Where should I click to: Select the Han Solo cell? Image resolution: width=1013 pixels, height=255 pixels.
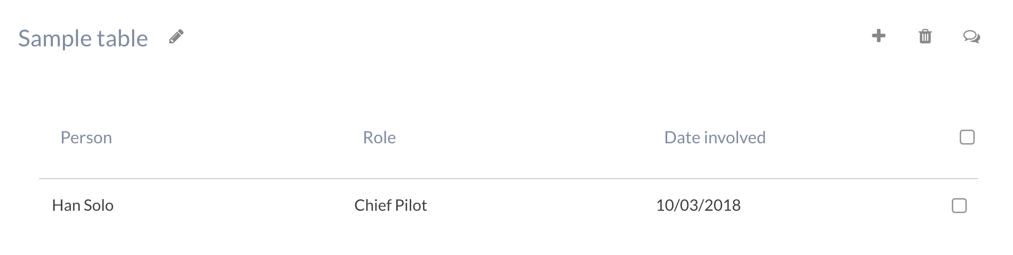[83, 205]
